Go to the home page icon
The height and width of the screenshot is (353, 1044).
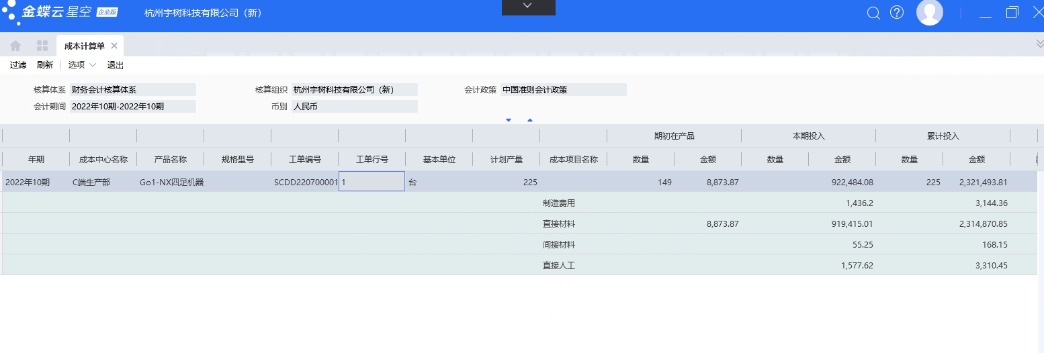15,46
